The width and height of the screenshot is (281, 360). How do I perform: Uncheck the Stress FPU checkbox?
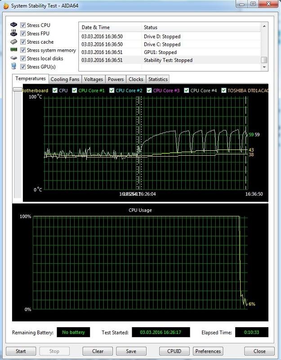pyautogui.click(x=23, y=33)
